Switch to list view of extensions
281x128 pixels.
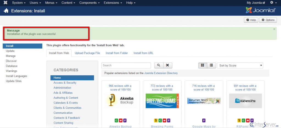coord(212,65)
